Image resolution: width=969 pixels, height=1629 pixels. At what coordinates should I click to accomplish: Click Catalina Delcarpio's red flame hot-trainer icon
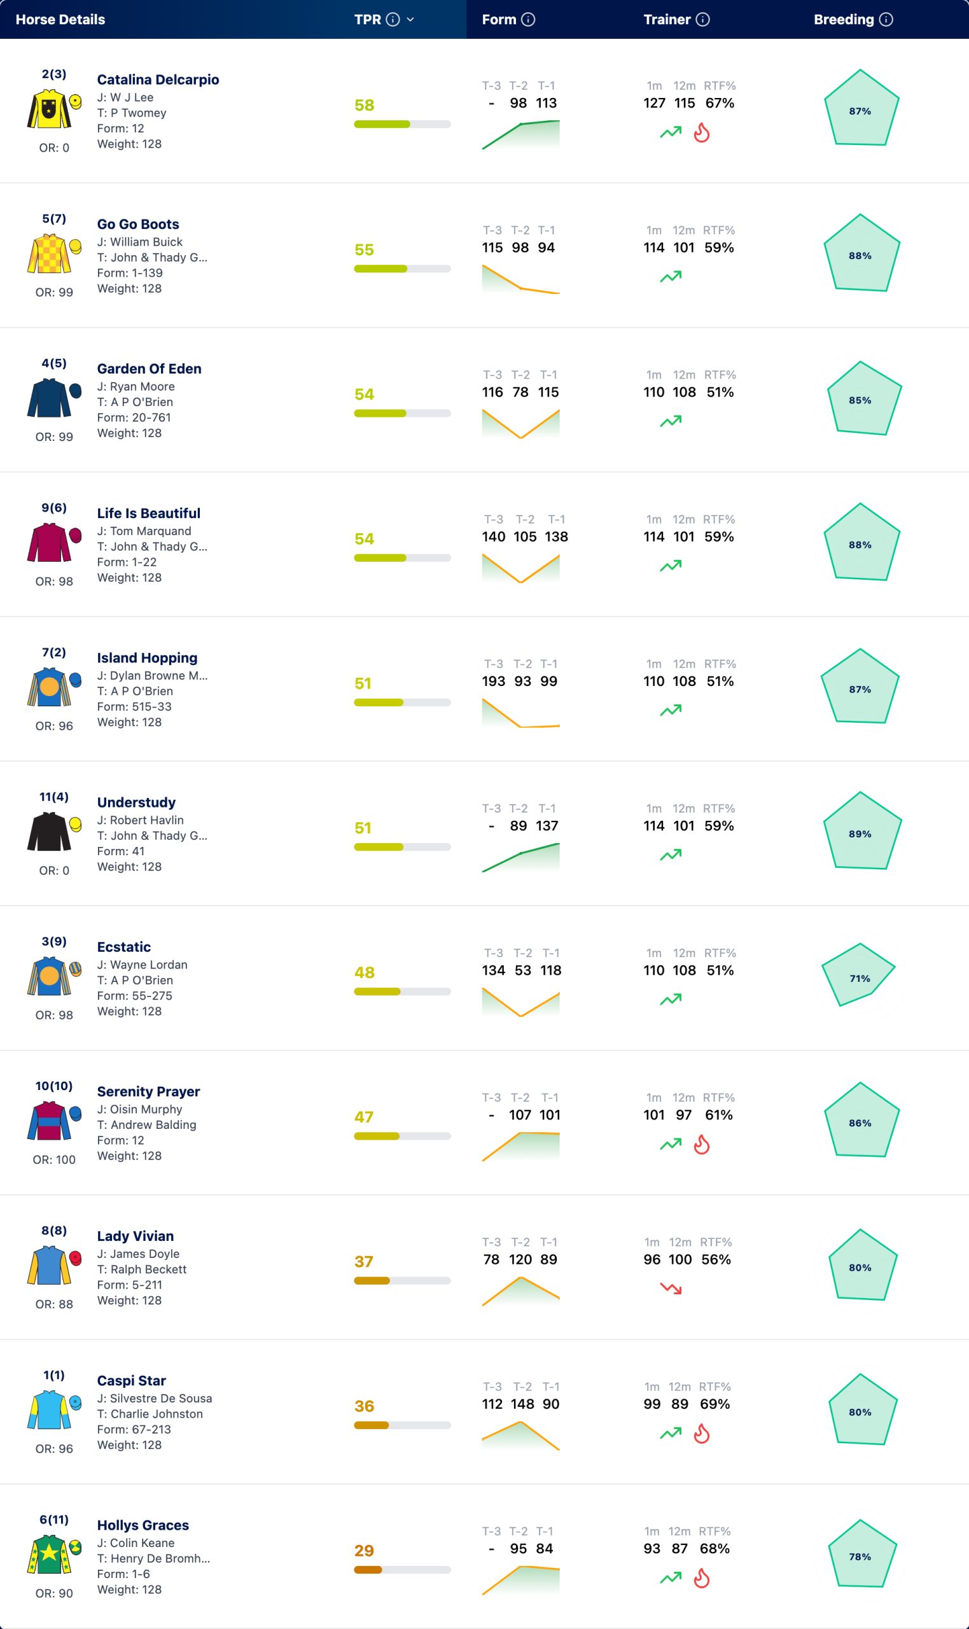tap(702, 132)
